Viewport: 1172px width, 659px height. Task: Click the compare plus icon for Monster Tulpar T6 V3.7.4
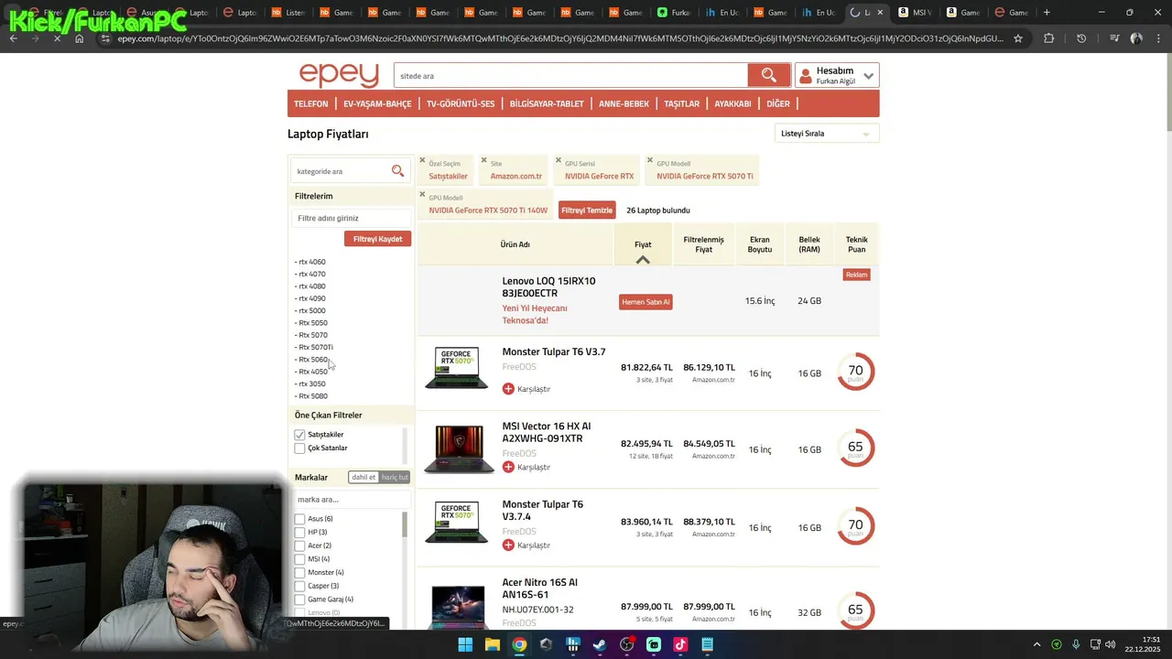click(x=508, y=546)
